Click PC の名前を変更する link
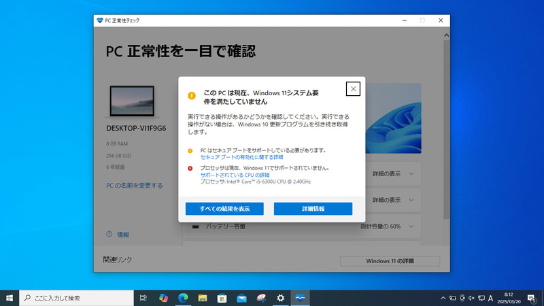 coord(134,186)
